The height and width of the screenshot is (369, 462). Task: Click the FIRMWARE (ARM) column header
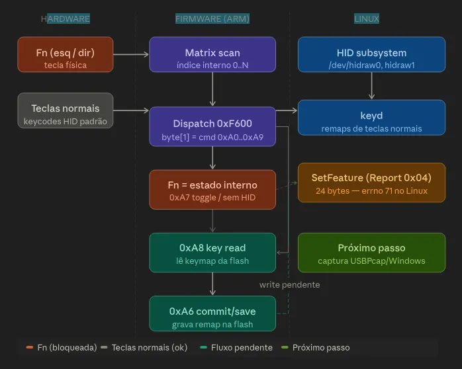point(212,19)
